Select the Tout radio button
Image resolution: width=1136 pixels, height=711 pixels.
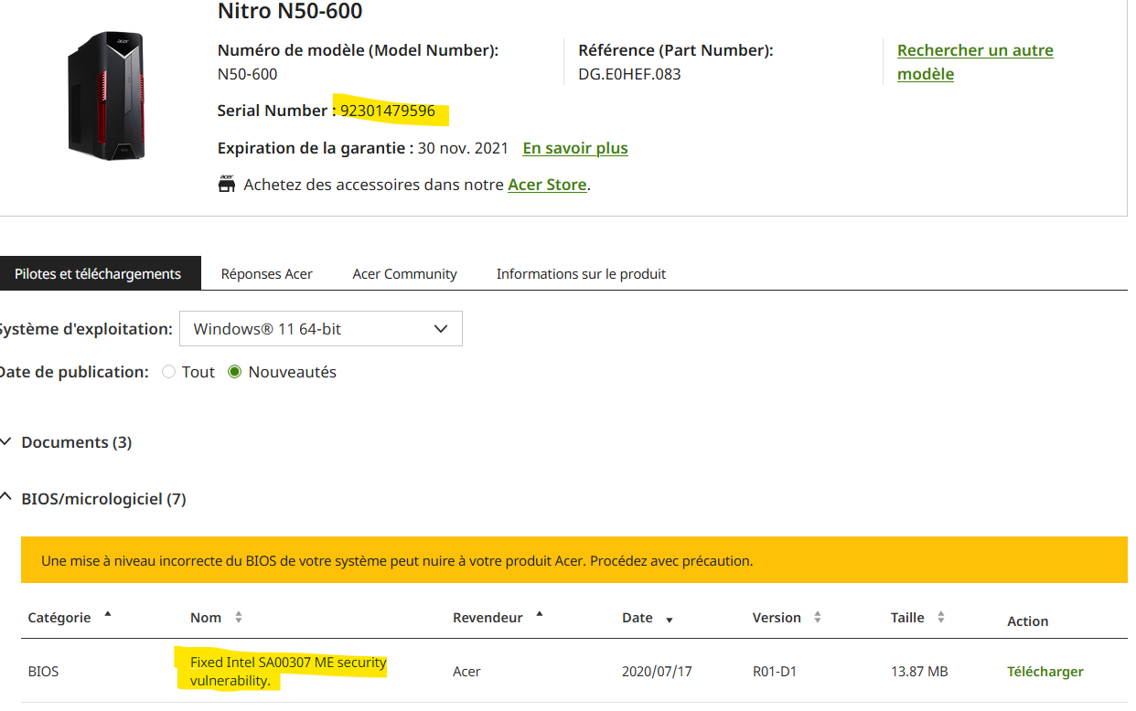(168, 372)
